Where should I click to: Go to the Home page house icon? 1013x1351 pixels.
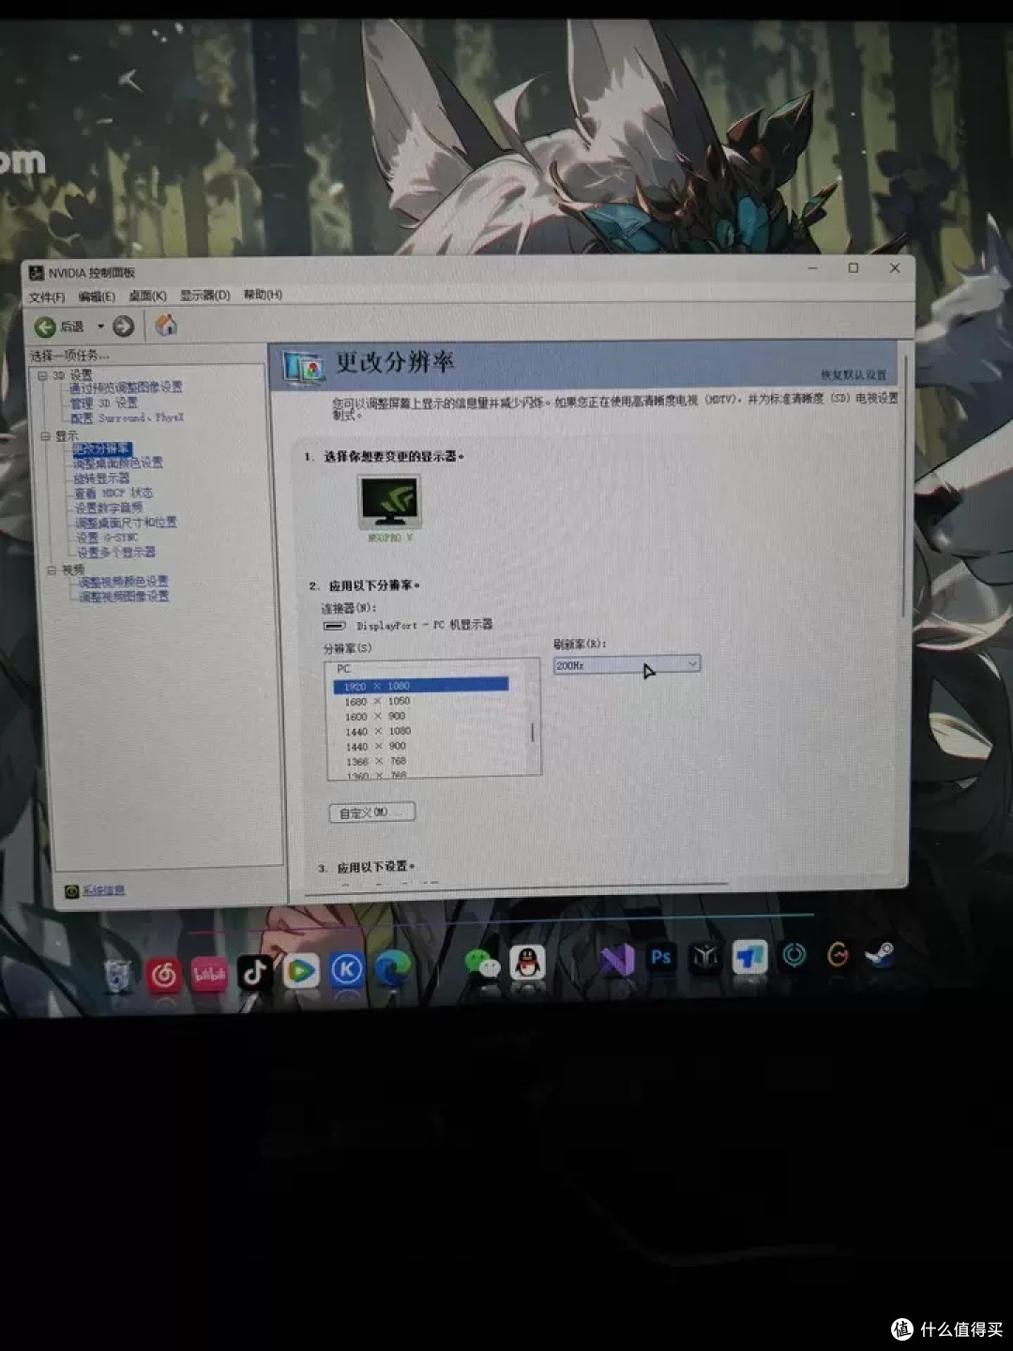coord(166,326)
